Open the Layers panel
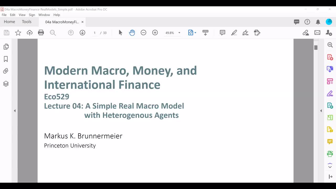 click(x=6, y=84)
